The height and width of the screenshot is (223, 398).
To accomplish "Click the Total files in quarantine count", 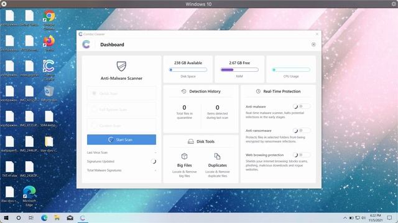I will point(184,107).
